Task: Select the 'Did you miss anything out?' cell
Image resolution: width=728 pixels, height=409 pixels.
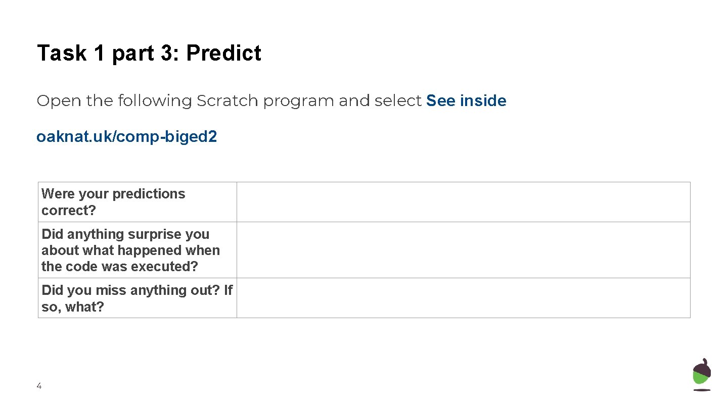Action: point(138,298)
